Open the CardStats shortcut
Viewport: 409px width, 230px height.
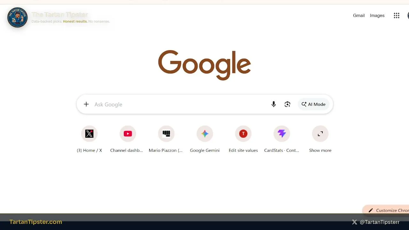click(282, 134)
